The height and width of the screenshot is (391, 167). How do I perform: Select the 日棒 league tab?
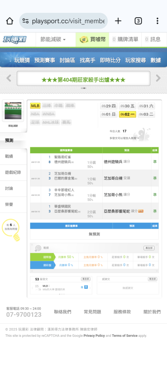47,106
